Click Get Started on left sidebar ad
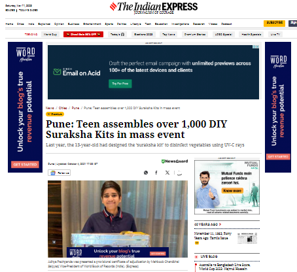297x272 pixels. [25, 165]
